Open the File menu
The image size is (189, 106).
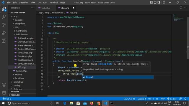(x=9, y=3)
